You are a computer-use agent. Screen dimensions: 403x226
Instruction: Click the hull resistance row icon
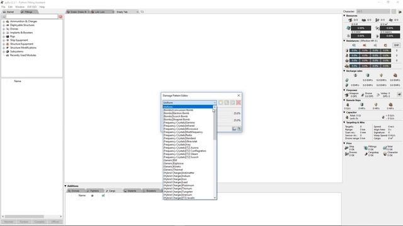[347, 60]
